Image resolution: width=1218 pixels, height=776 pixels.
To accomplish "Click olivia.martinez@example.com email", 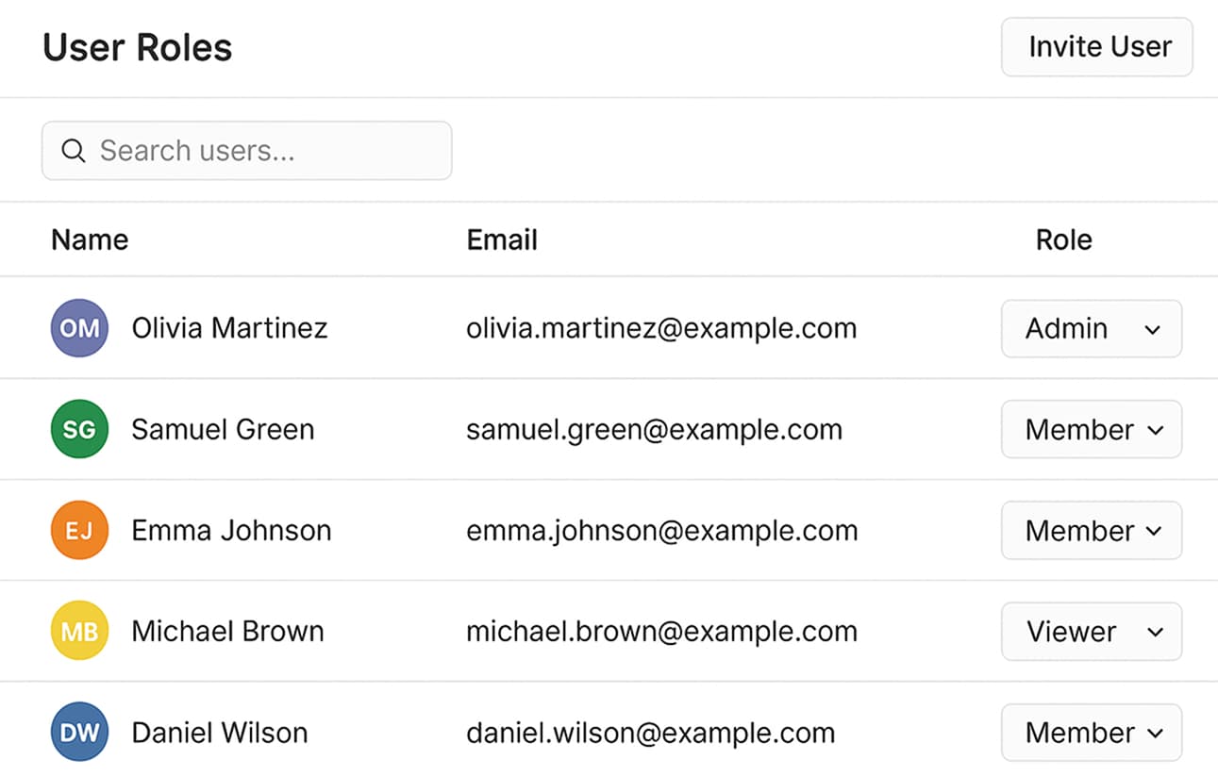I will pos(661,328).
